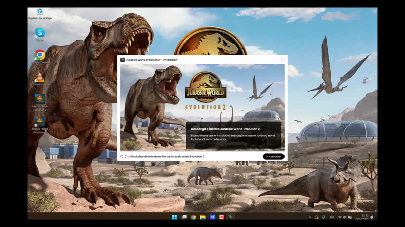405x227 pixels.
Task: Open the taskbar search or task view icon
Action: 184,217
